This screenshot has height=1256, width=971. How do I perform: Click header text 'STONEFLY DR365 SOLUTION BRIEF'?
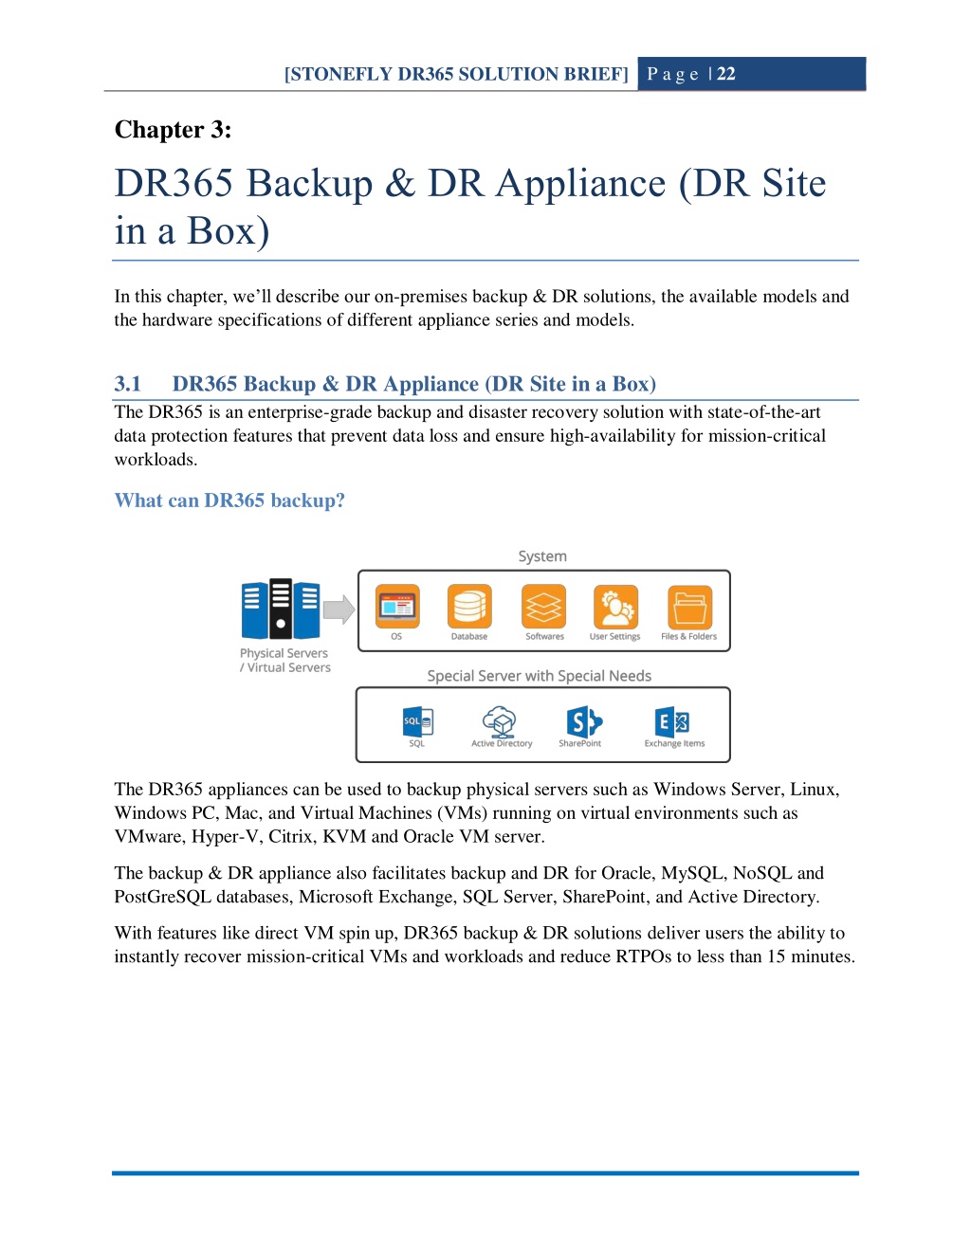click(x=456, y=74)
